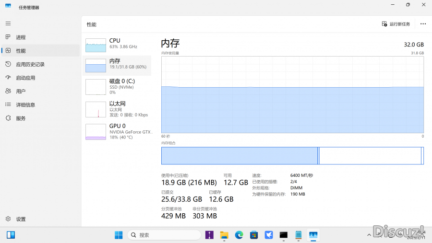Viewport: 432px width, 243px height.
Task: Click the Windows Start button
Action: pyautogui.click(x=119, y=235)
